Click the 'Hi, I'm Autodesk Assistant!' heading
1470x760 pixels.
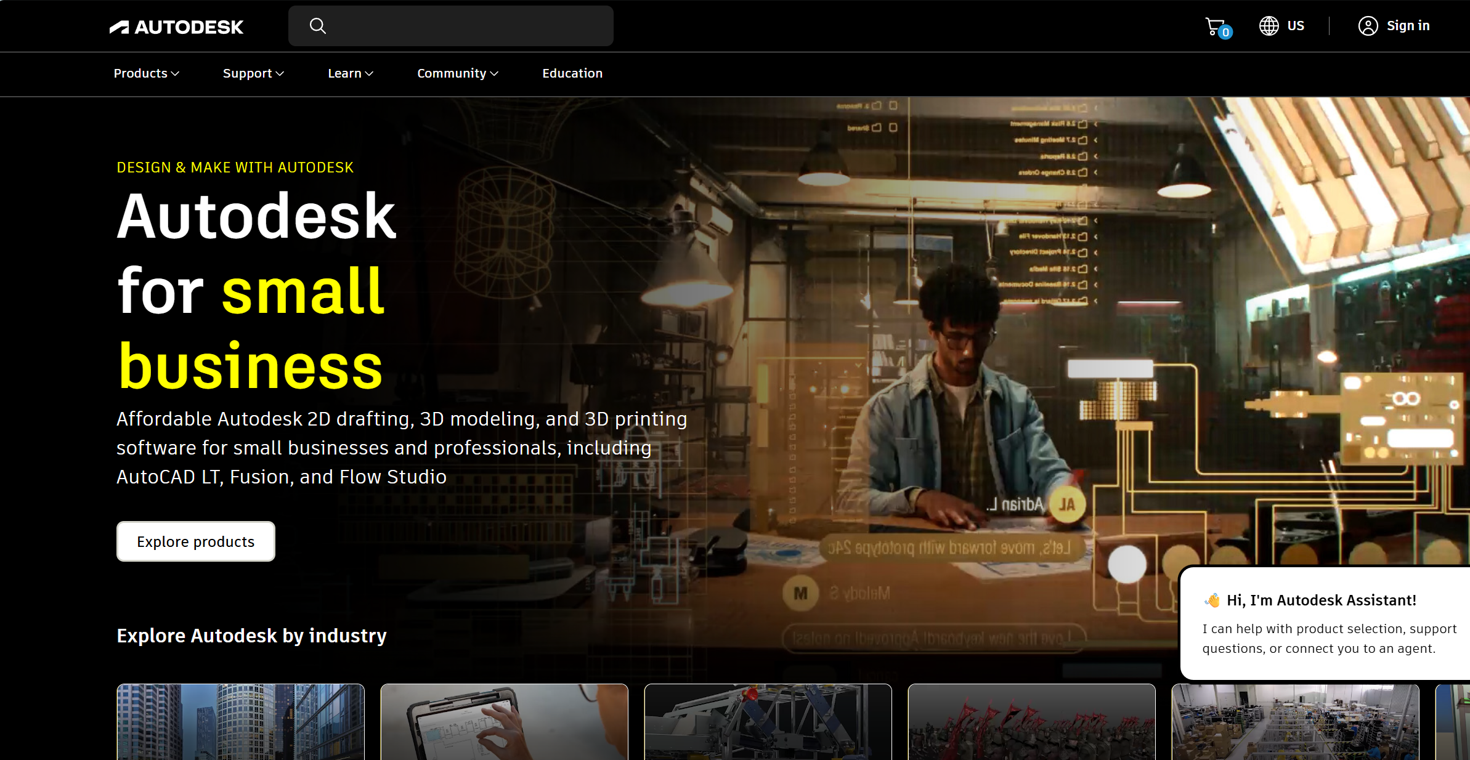point(1322,600)
